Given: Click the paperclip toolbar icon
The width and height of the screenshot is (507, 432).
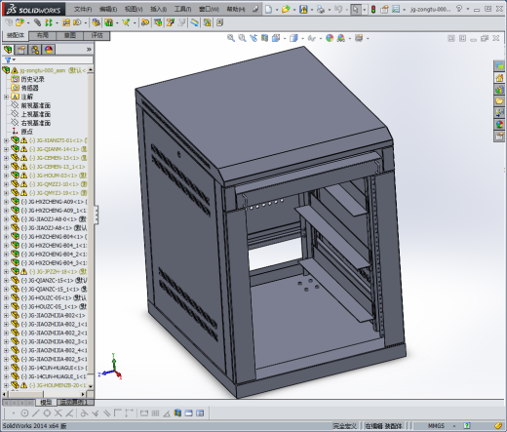Looking at the screenshot, I should [38, 22].
